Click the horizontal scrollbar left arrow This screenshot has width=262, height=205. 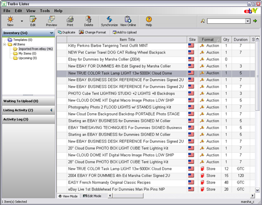[x=110, y=196]
